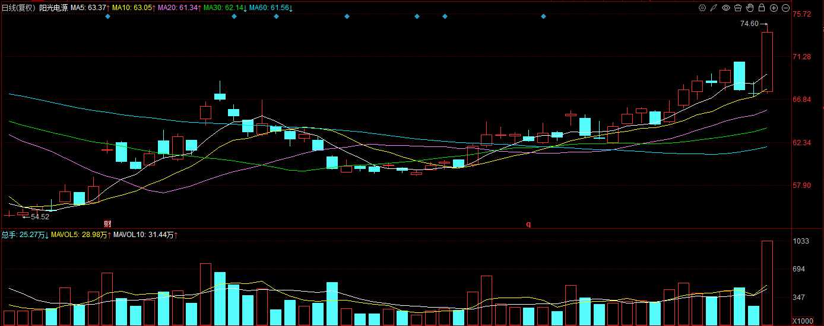The width and height of the screenshot is (824, 326).
Task: Click the 75.72 price axis label
Action: click(801, 14)
